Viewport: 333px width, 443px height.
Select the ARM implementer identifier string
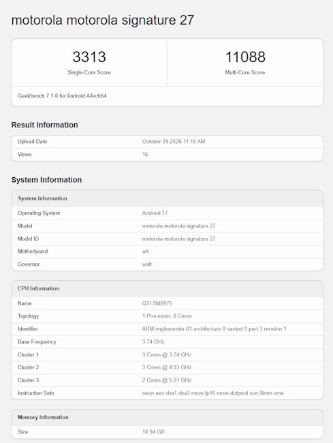point(214,329)
